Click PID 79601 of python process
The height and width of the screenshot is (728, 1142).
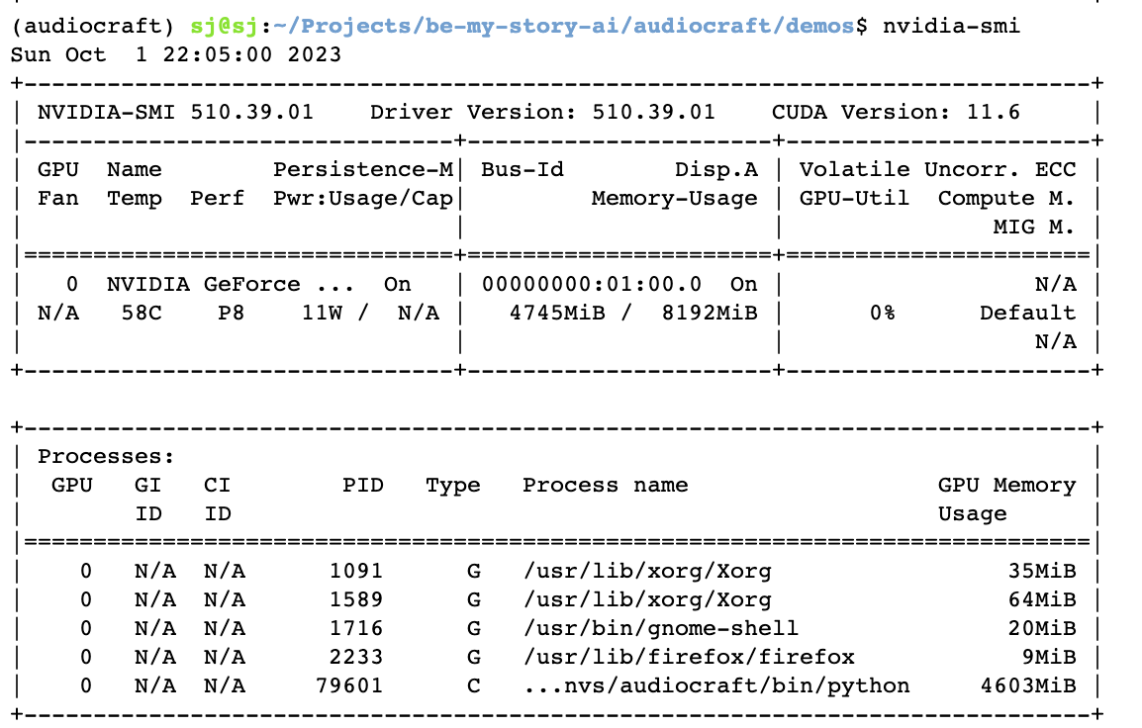[x=349, y=685]
